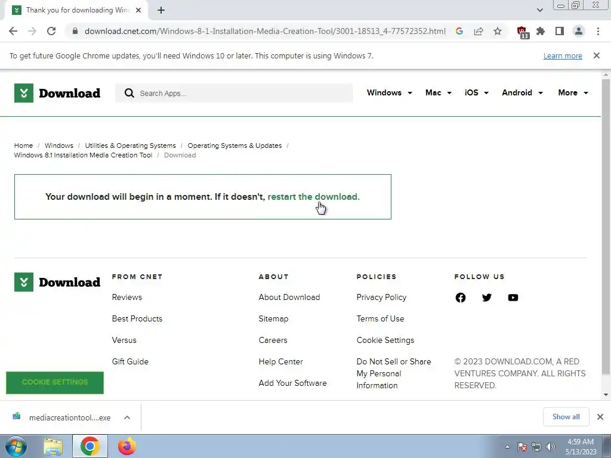Open the Reviews footer link
The width and height of the screenshot is (611, 458).
[127, 297]
